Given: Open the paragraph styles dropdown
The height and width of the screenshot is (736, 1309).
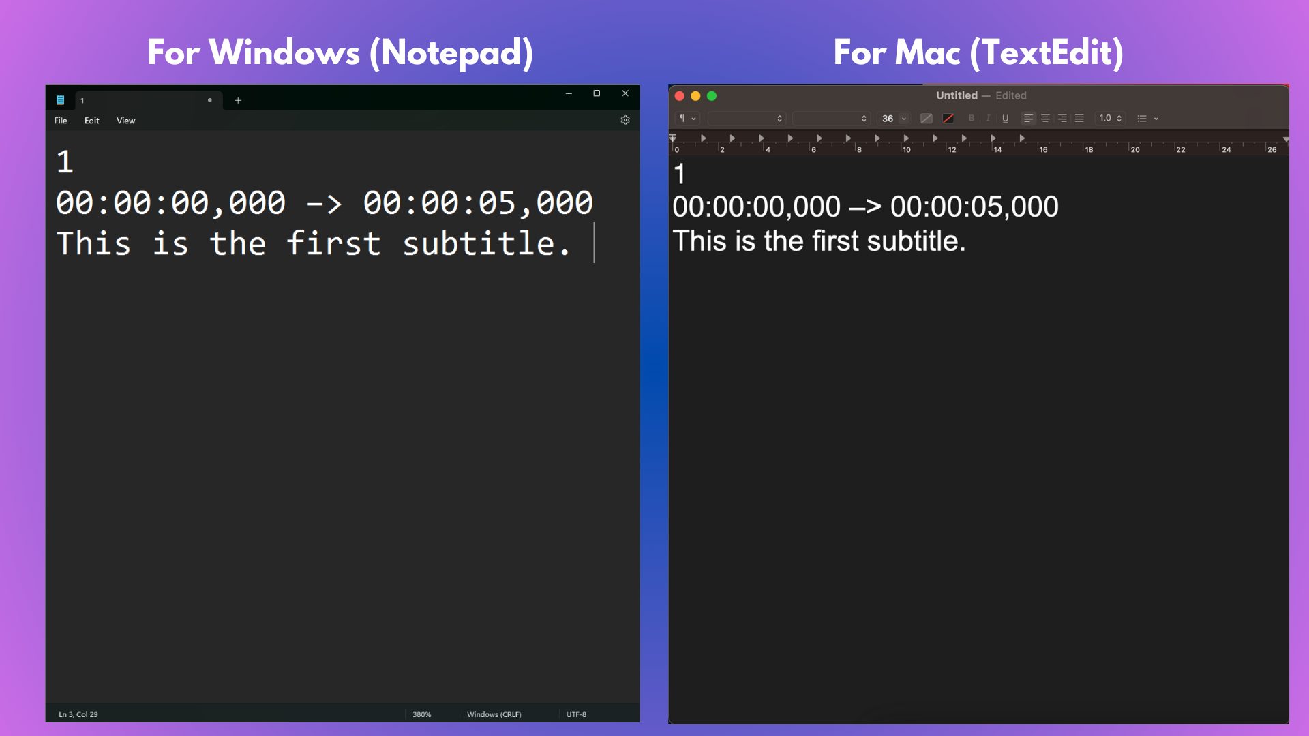Looking at the screenshot, I should (687, 119).
